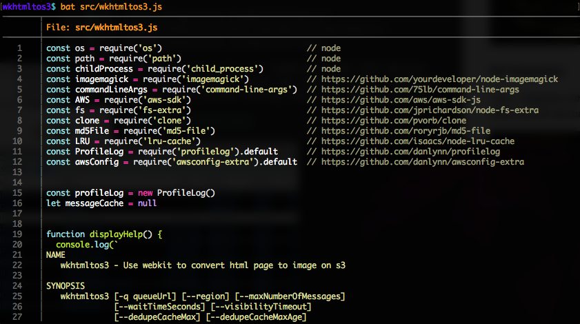Click the 'commandLineArgs' variable on line 5
The image size is (580, 324).
click(111, 90)
